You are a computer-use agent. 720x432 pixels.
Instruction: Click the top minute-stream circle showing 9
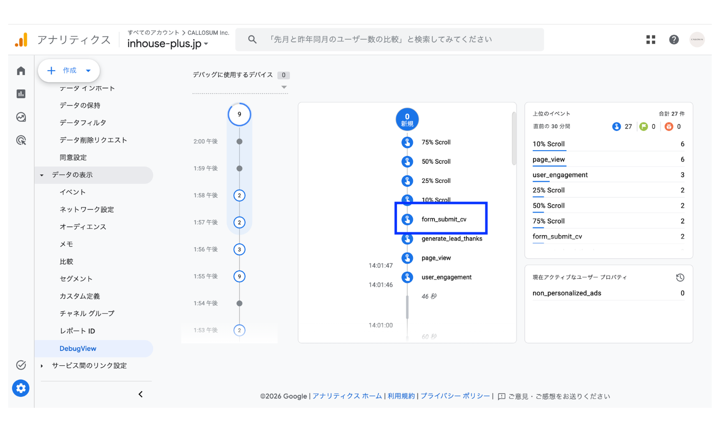(240, 114)
